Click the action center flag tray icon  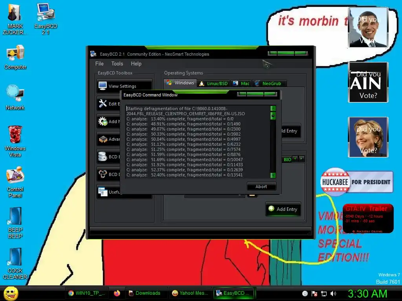pos(314,294)
